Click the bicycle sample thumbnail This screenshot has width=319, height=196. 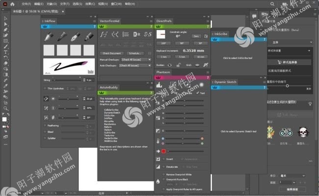[x=286, y=132]
